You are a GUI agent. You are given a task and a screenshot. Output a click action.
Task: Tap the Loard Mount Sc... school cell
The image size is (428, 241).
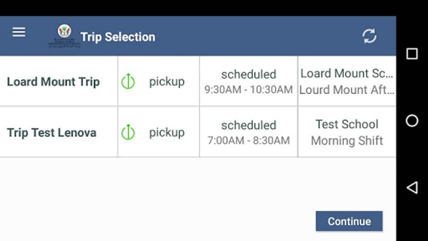(347, 73)
